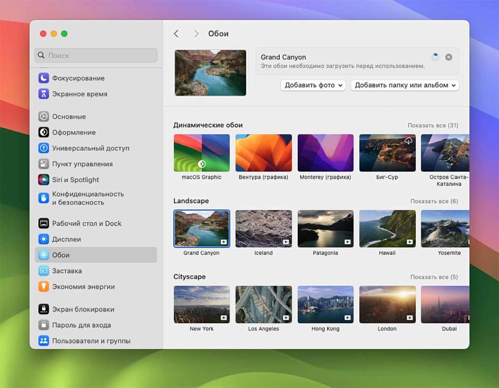Click Показать все (6) for Landscape
499x388 pixels.
(434, 201)
